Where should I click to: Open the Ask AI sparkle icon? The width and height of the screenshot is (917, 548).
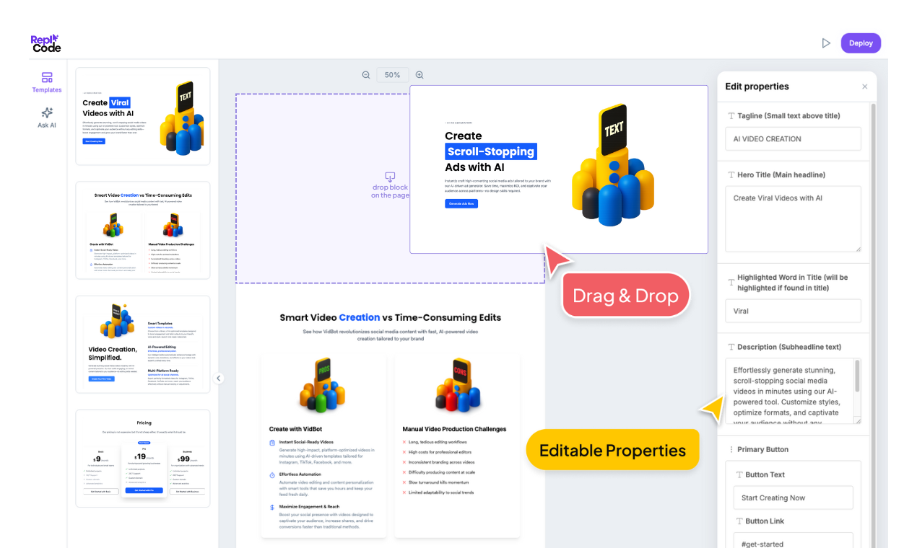click(47, 112)
